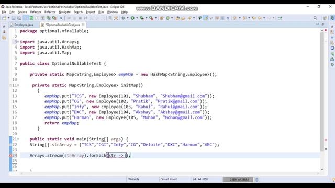The image size is (335, 188).
Task: Open the Search menu
Action: pos(78,12)
